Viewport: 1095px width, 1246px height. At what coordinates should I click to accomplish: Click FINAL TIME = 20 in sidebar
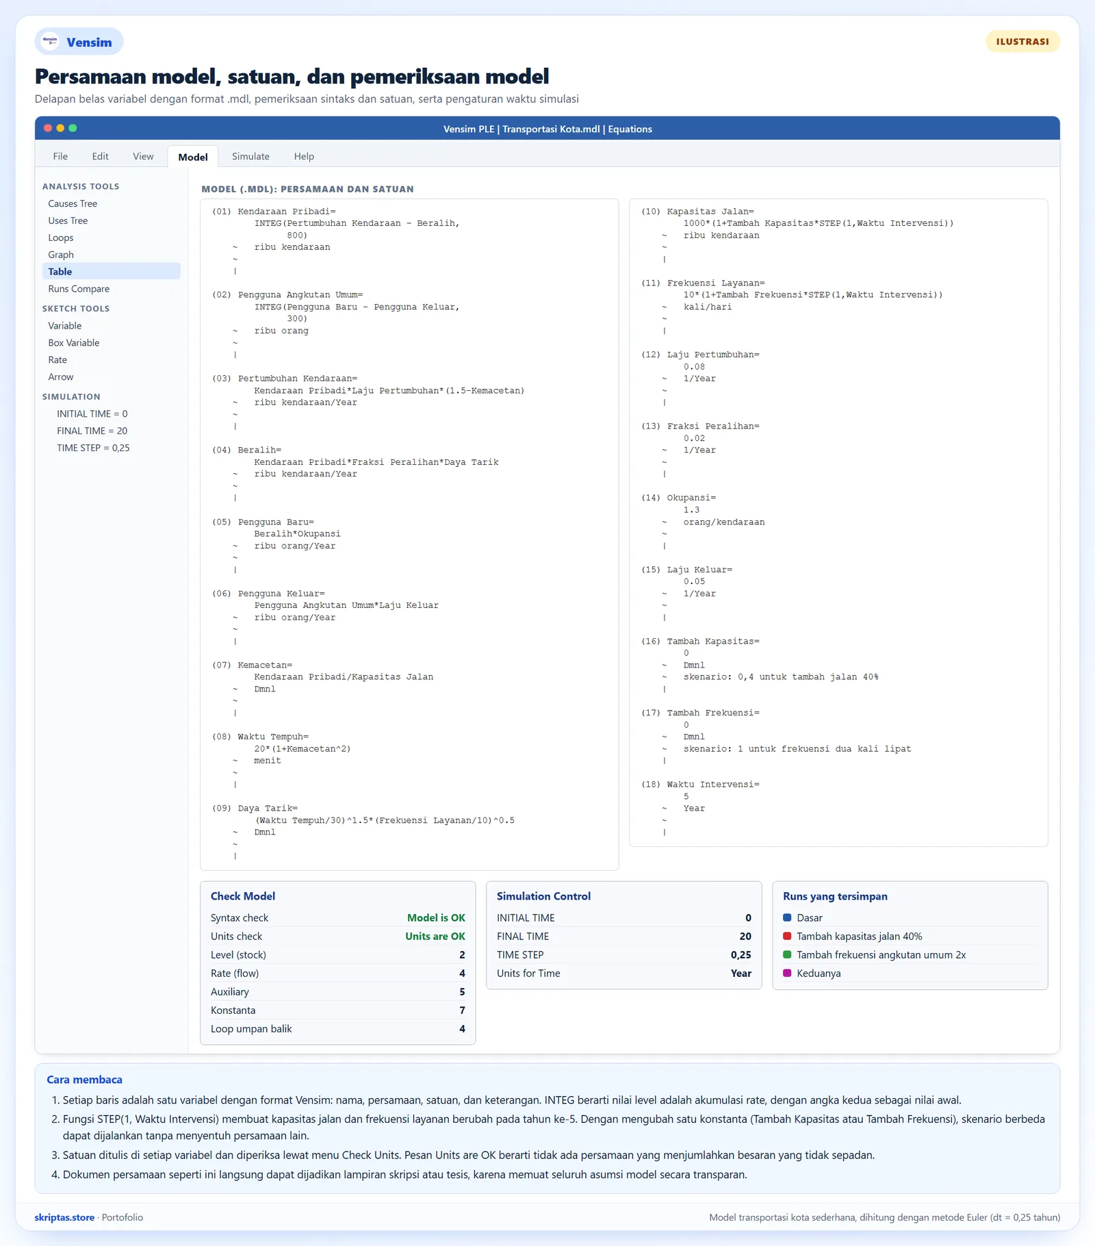(92, 431)
